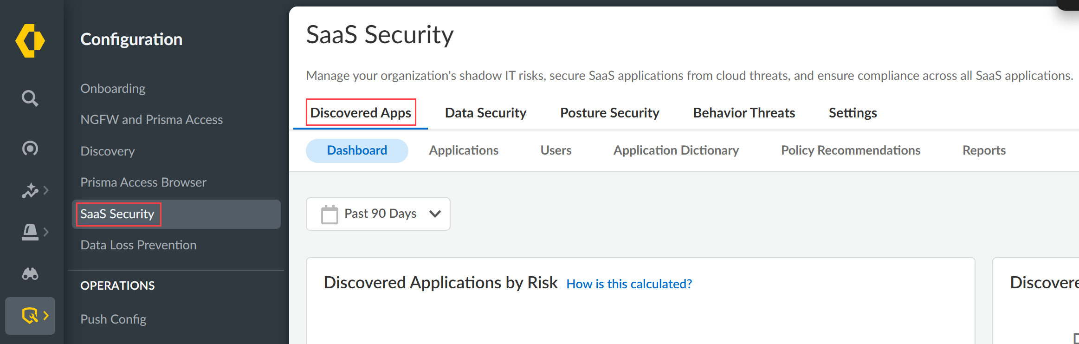Screen dimensions: 1079x344
Task: Switch to the Policy Recommendations view
Action: (850, 150)
